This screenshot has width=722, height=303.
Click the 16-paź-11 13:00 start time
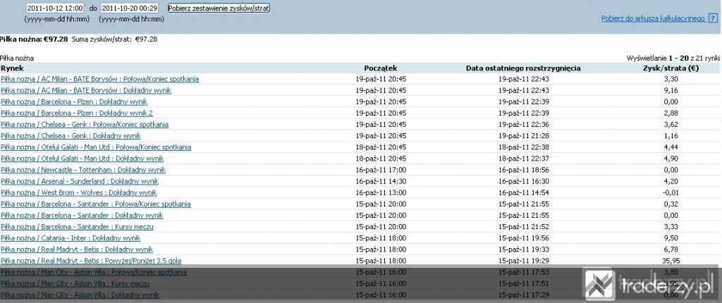click(x=381, y=192)
